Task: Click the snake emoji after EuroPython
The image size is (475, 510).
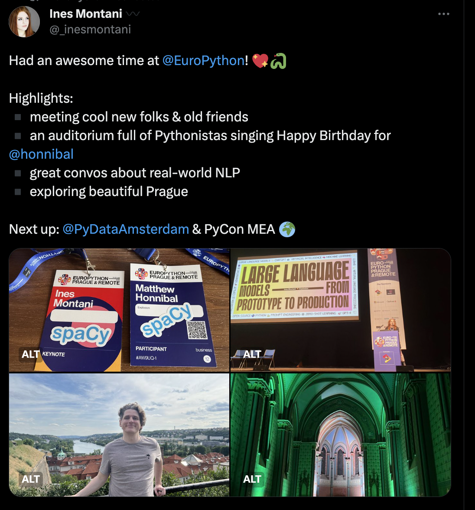Action: [x=278, y=61]
